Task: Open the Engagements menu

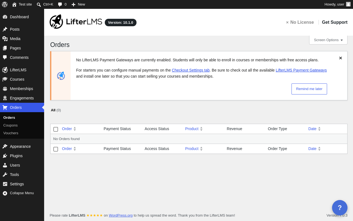Action: click(x=22, y=98)
